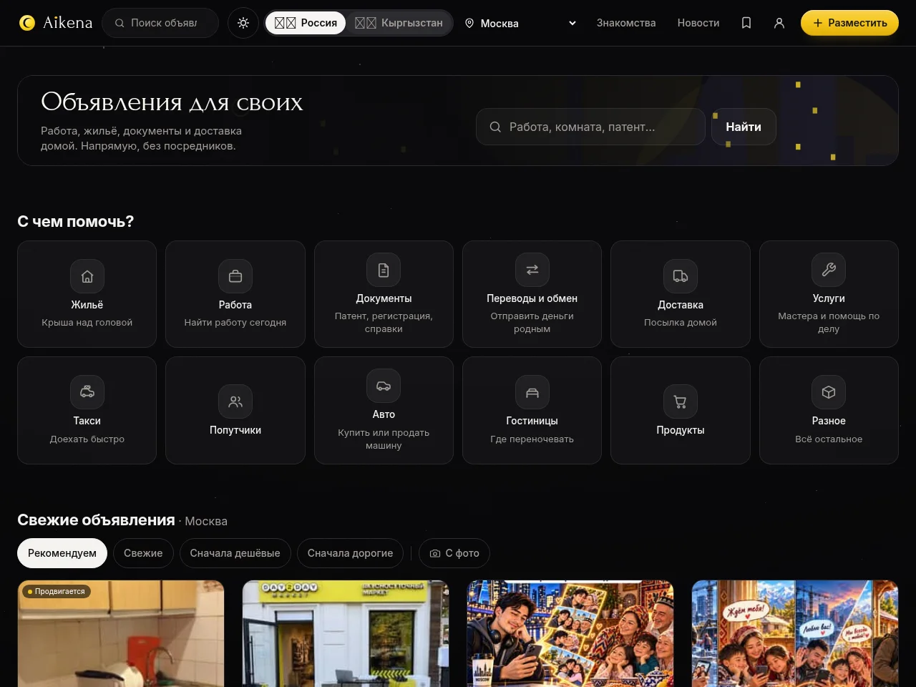Image resolution: width=916 pixels, height=687 pixels.
Task: Toggle the С фото filter
Action: (x=454, y=553)
